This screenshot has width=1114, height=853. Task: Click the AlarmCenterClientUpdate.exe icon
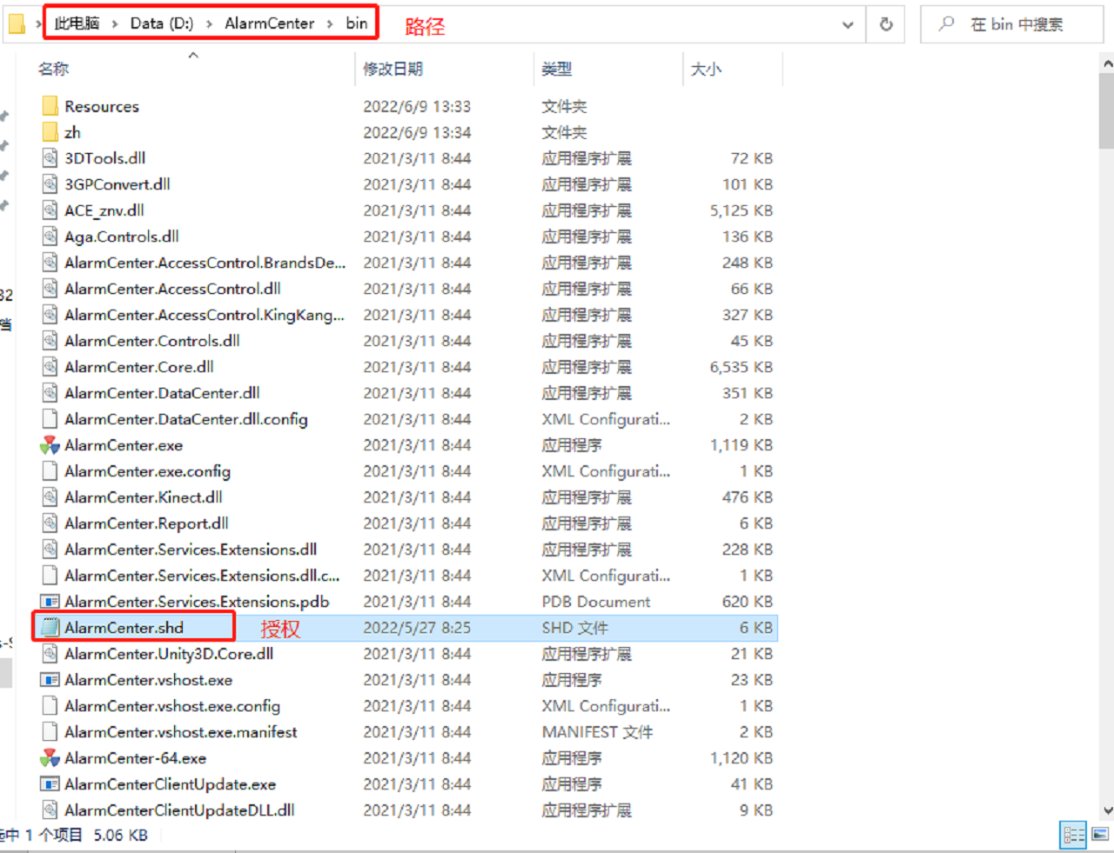click(50, 784)
